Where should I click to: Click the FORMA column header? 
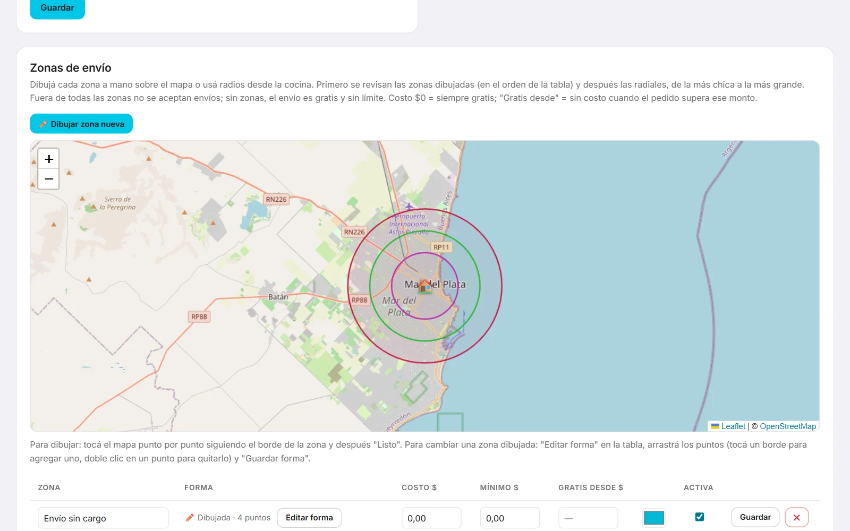pos(199,487)
